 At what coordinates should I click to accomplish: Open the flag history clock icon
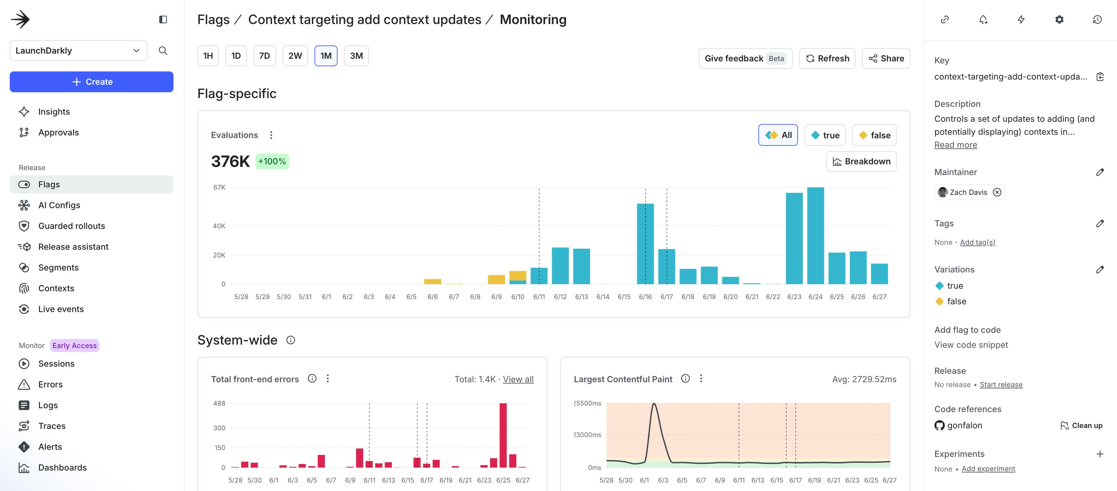(x=1097, y=19)
